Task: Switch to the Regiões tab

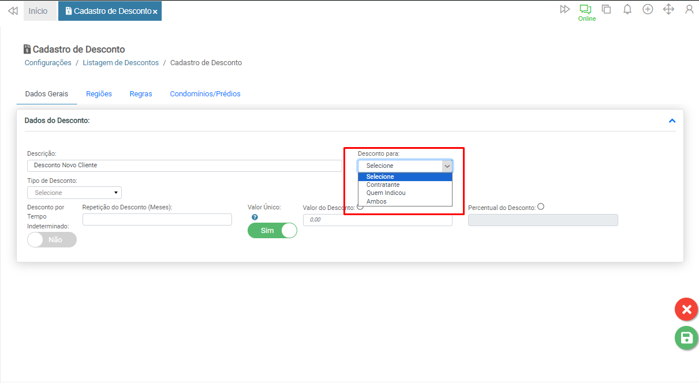Action: (x=99, y=94)
